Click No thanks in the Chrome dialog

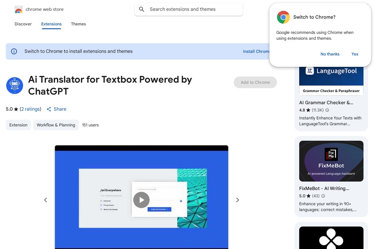pos(330,54)
